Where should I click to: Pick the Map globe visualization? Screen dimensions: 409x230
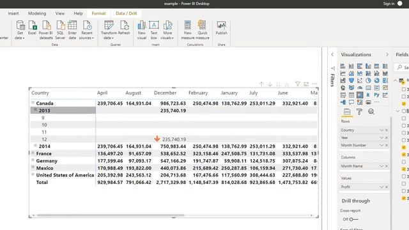pyautogui.click(x=343, y=88)
